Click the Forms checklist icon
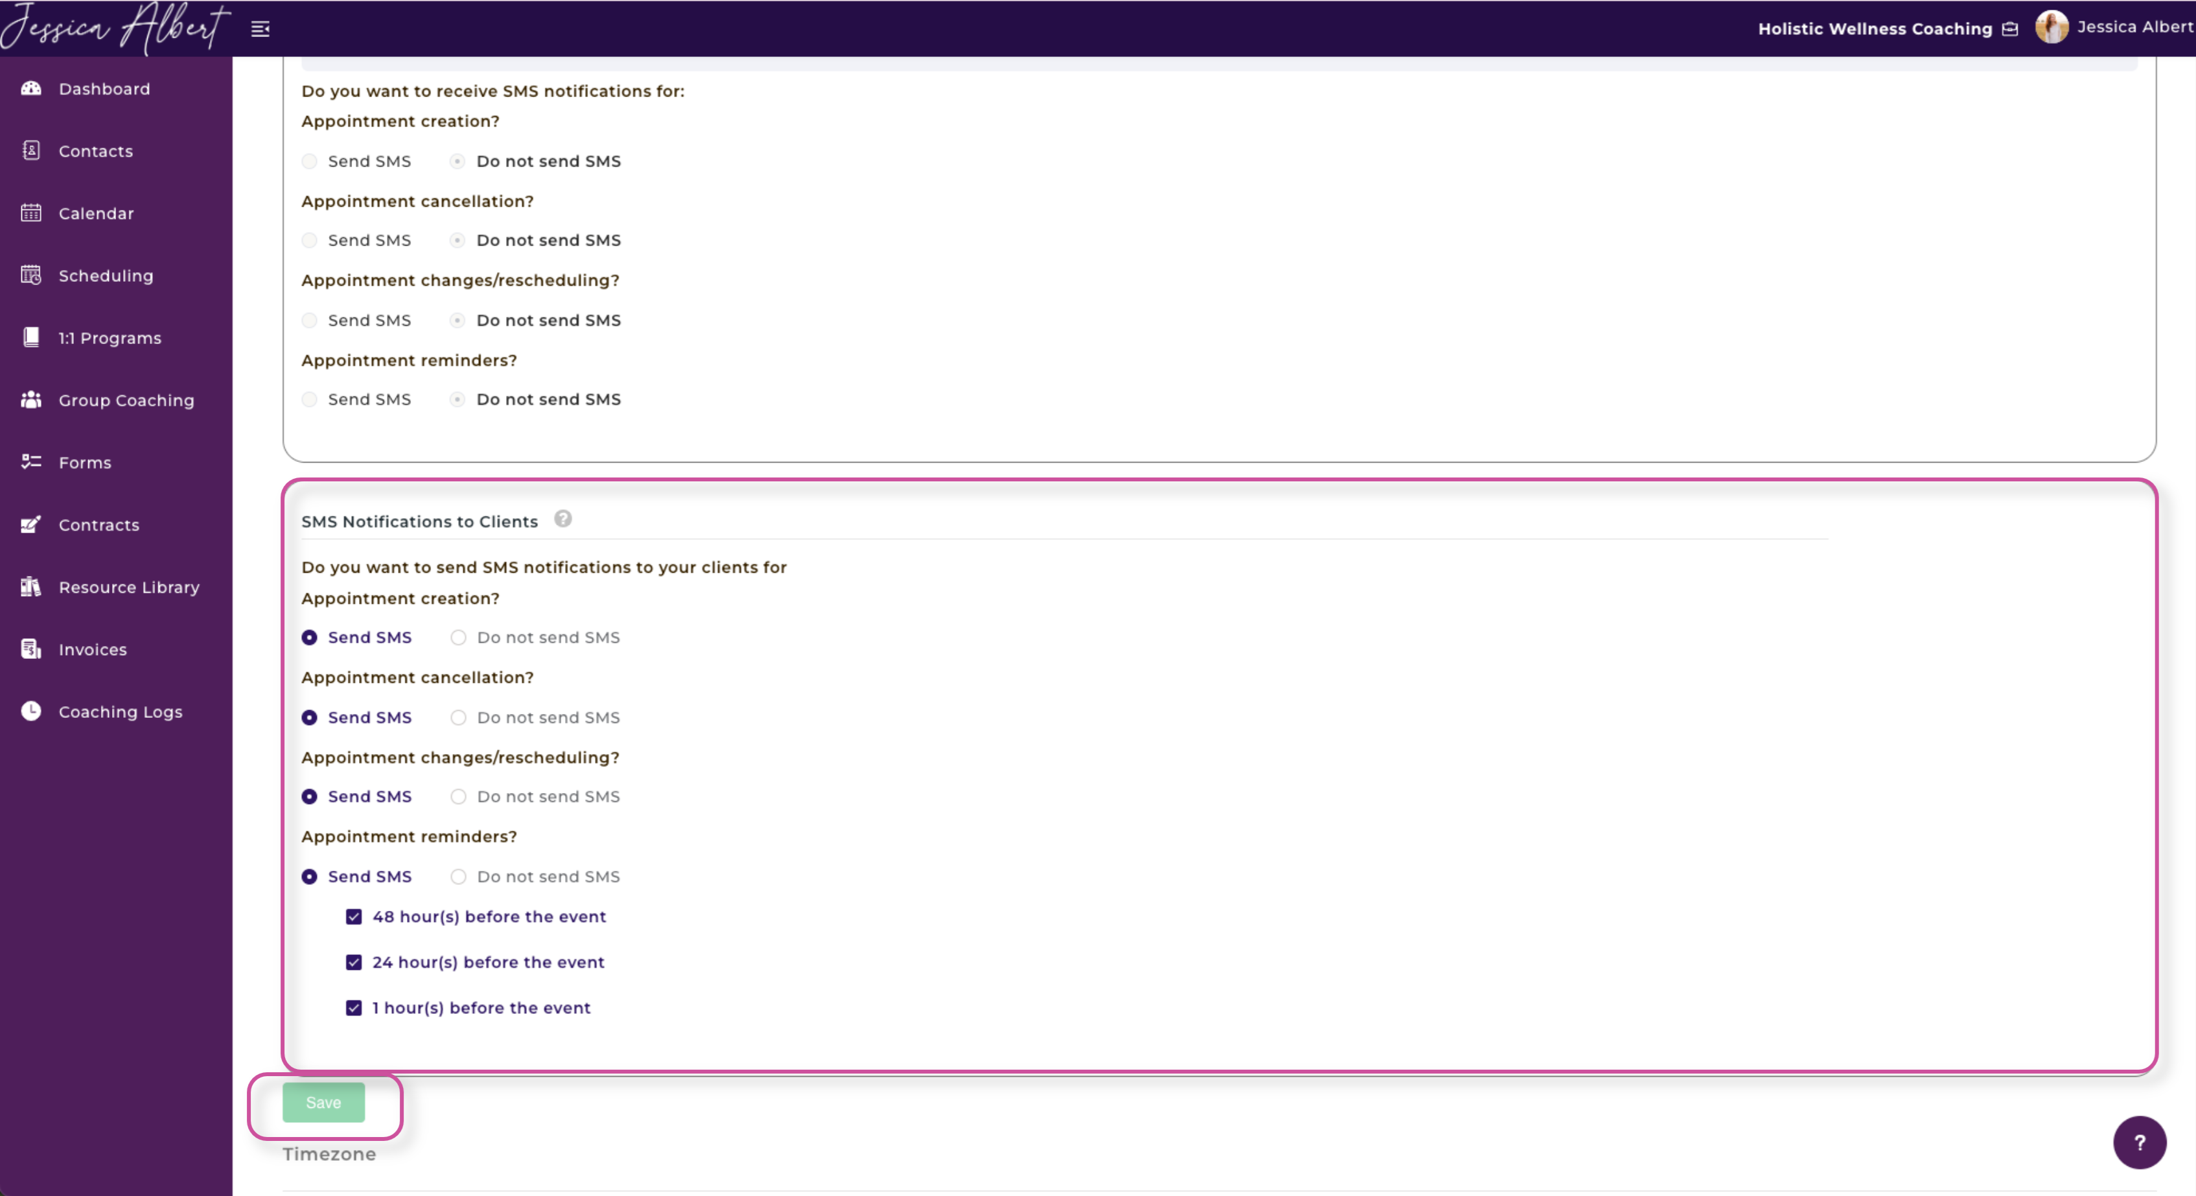 (x=30, y=462)
